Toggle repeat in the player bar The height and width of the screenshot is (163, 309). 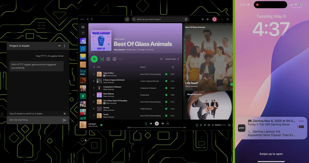[x=168, y=124]
